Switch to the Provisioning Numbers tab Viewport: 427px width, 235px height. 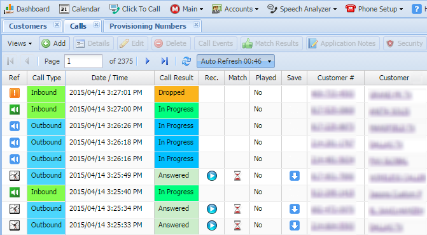tap(148, 26)
